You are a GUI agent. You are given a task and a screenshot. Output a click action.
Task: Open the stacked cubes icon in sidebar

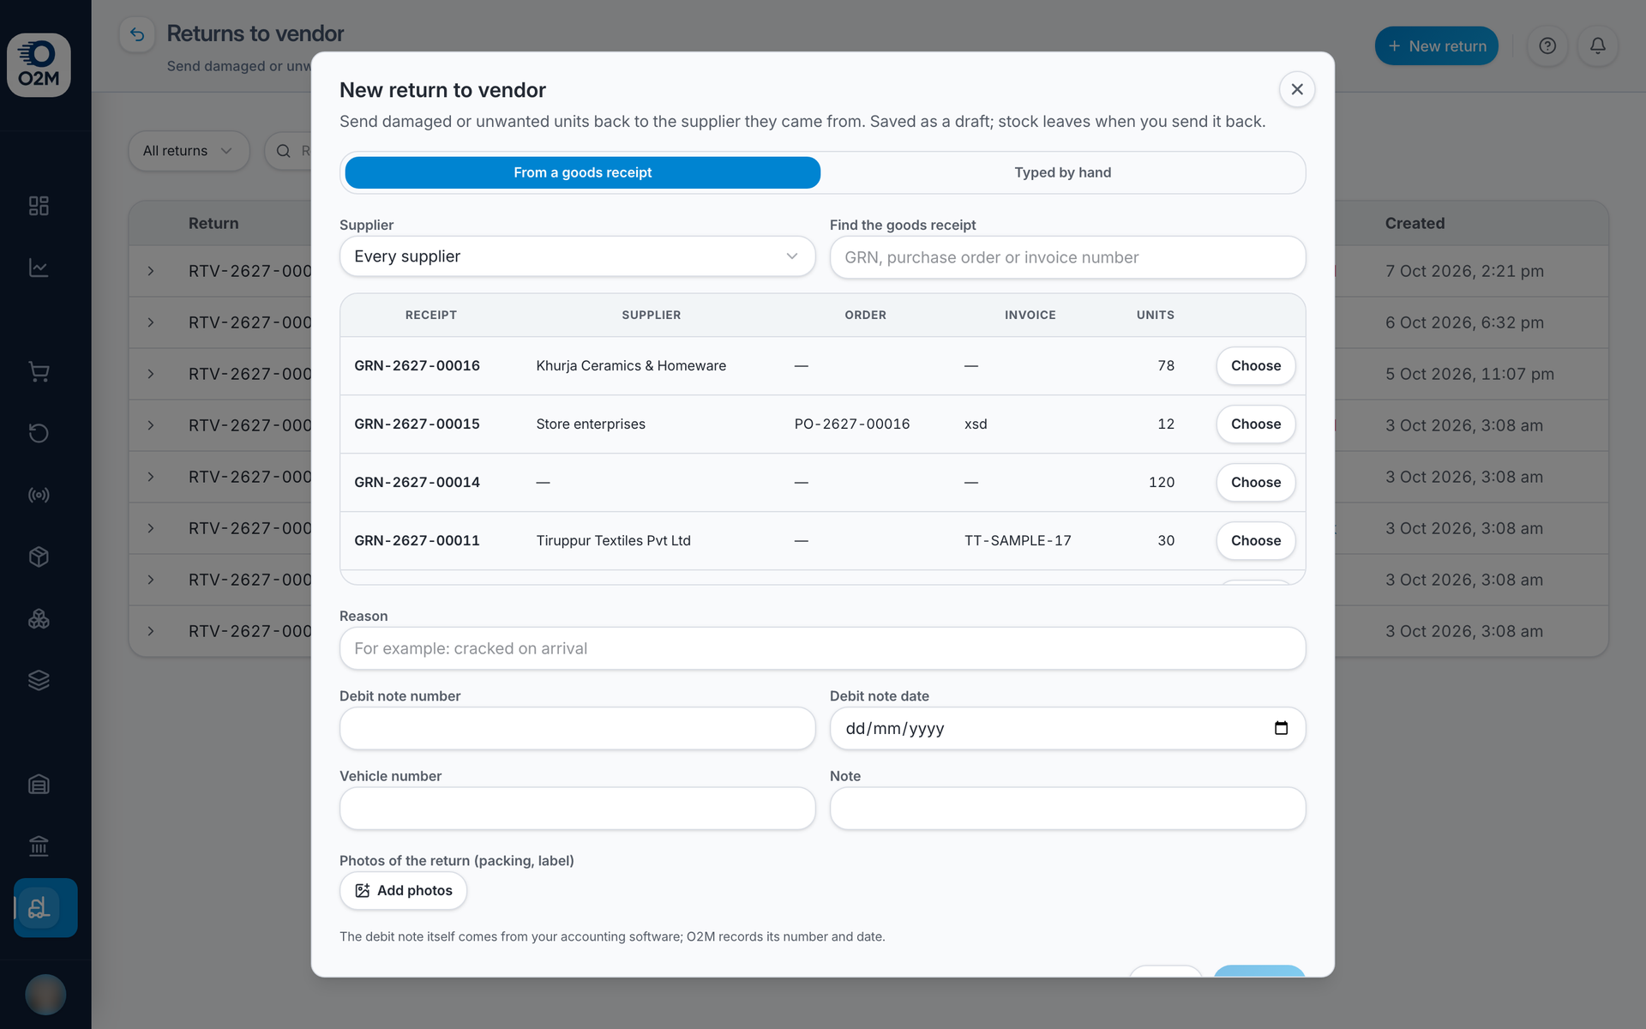[x=39, y=618]
